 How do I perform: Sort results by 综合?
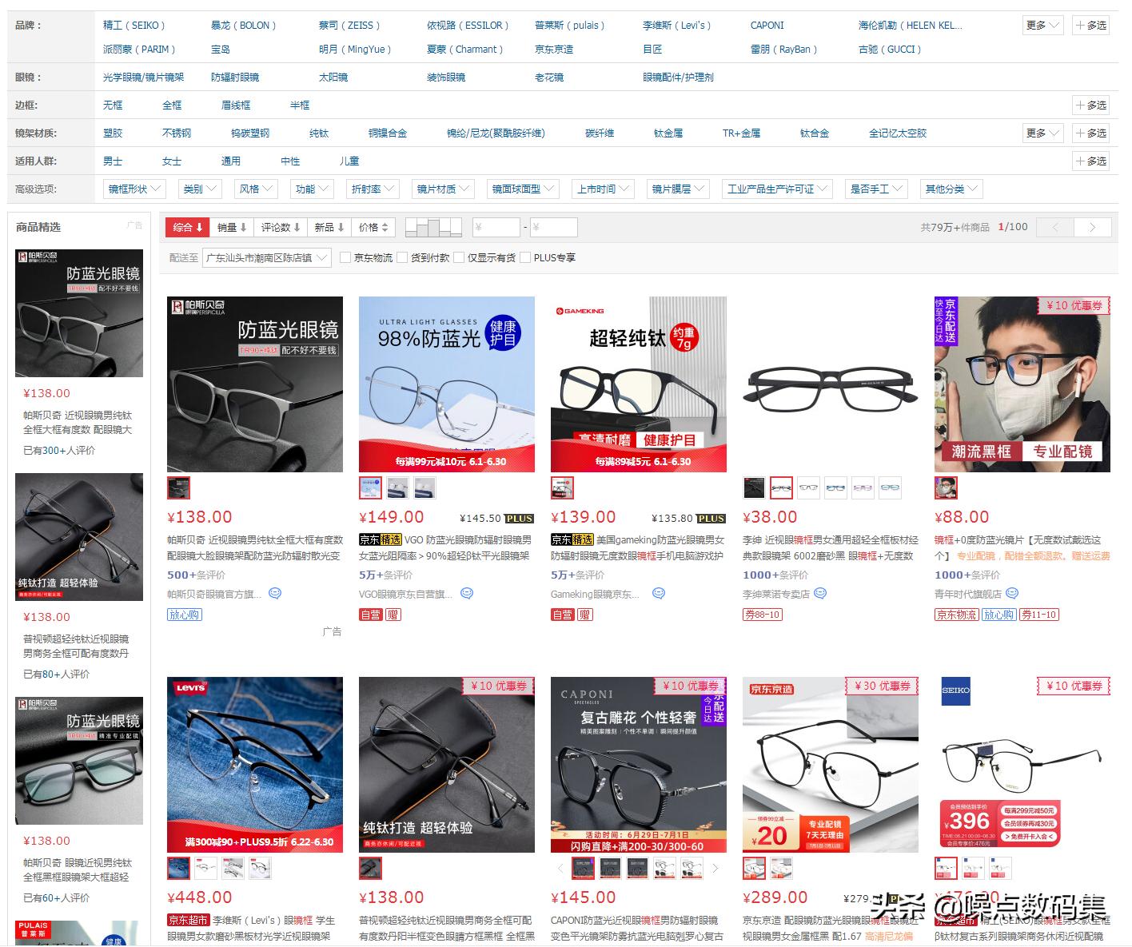tap(188, 227)
